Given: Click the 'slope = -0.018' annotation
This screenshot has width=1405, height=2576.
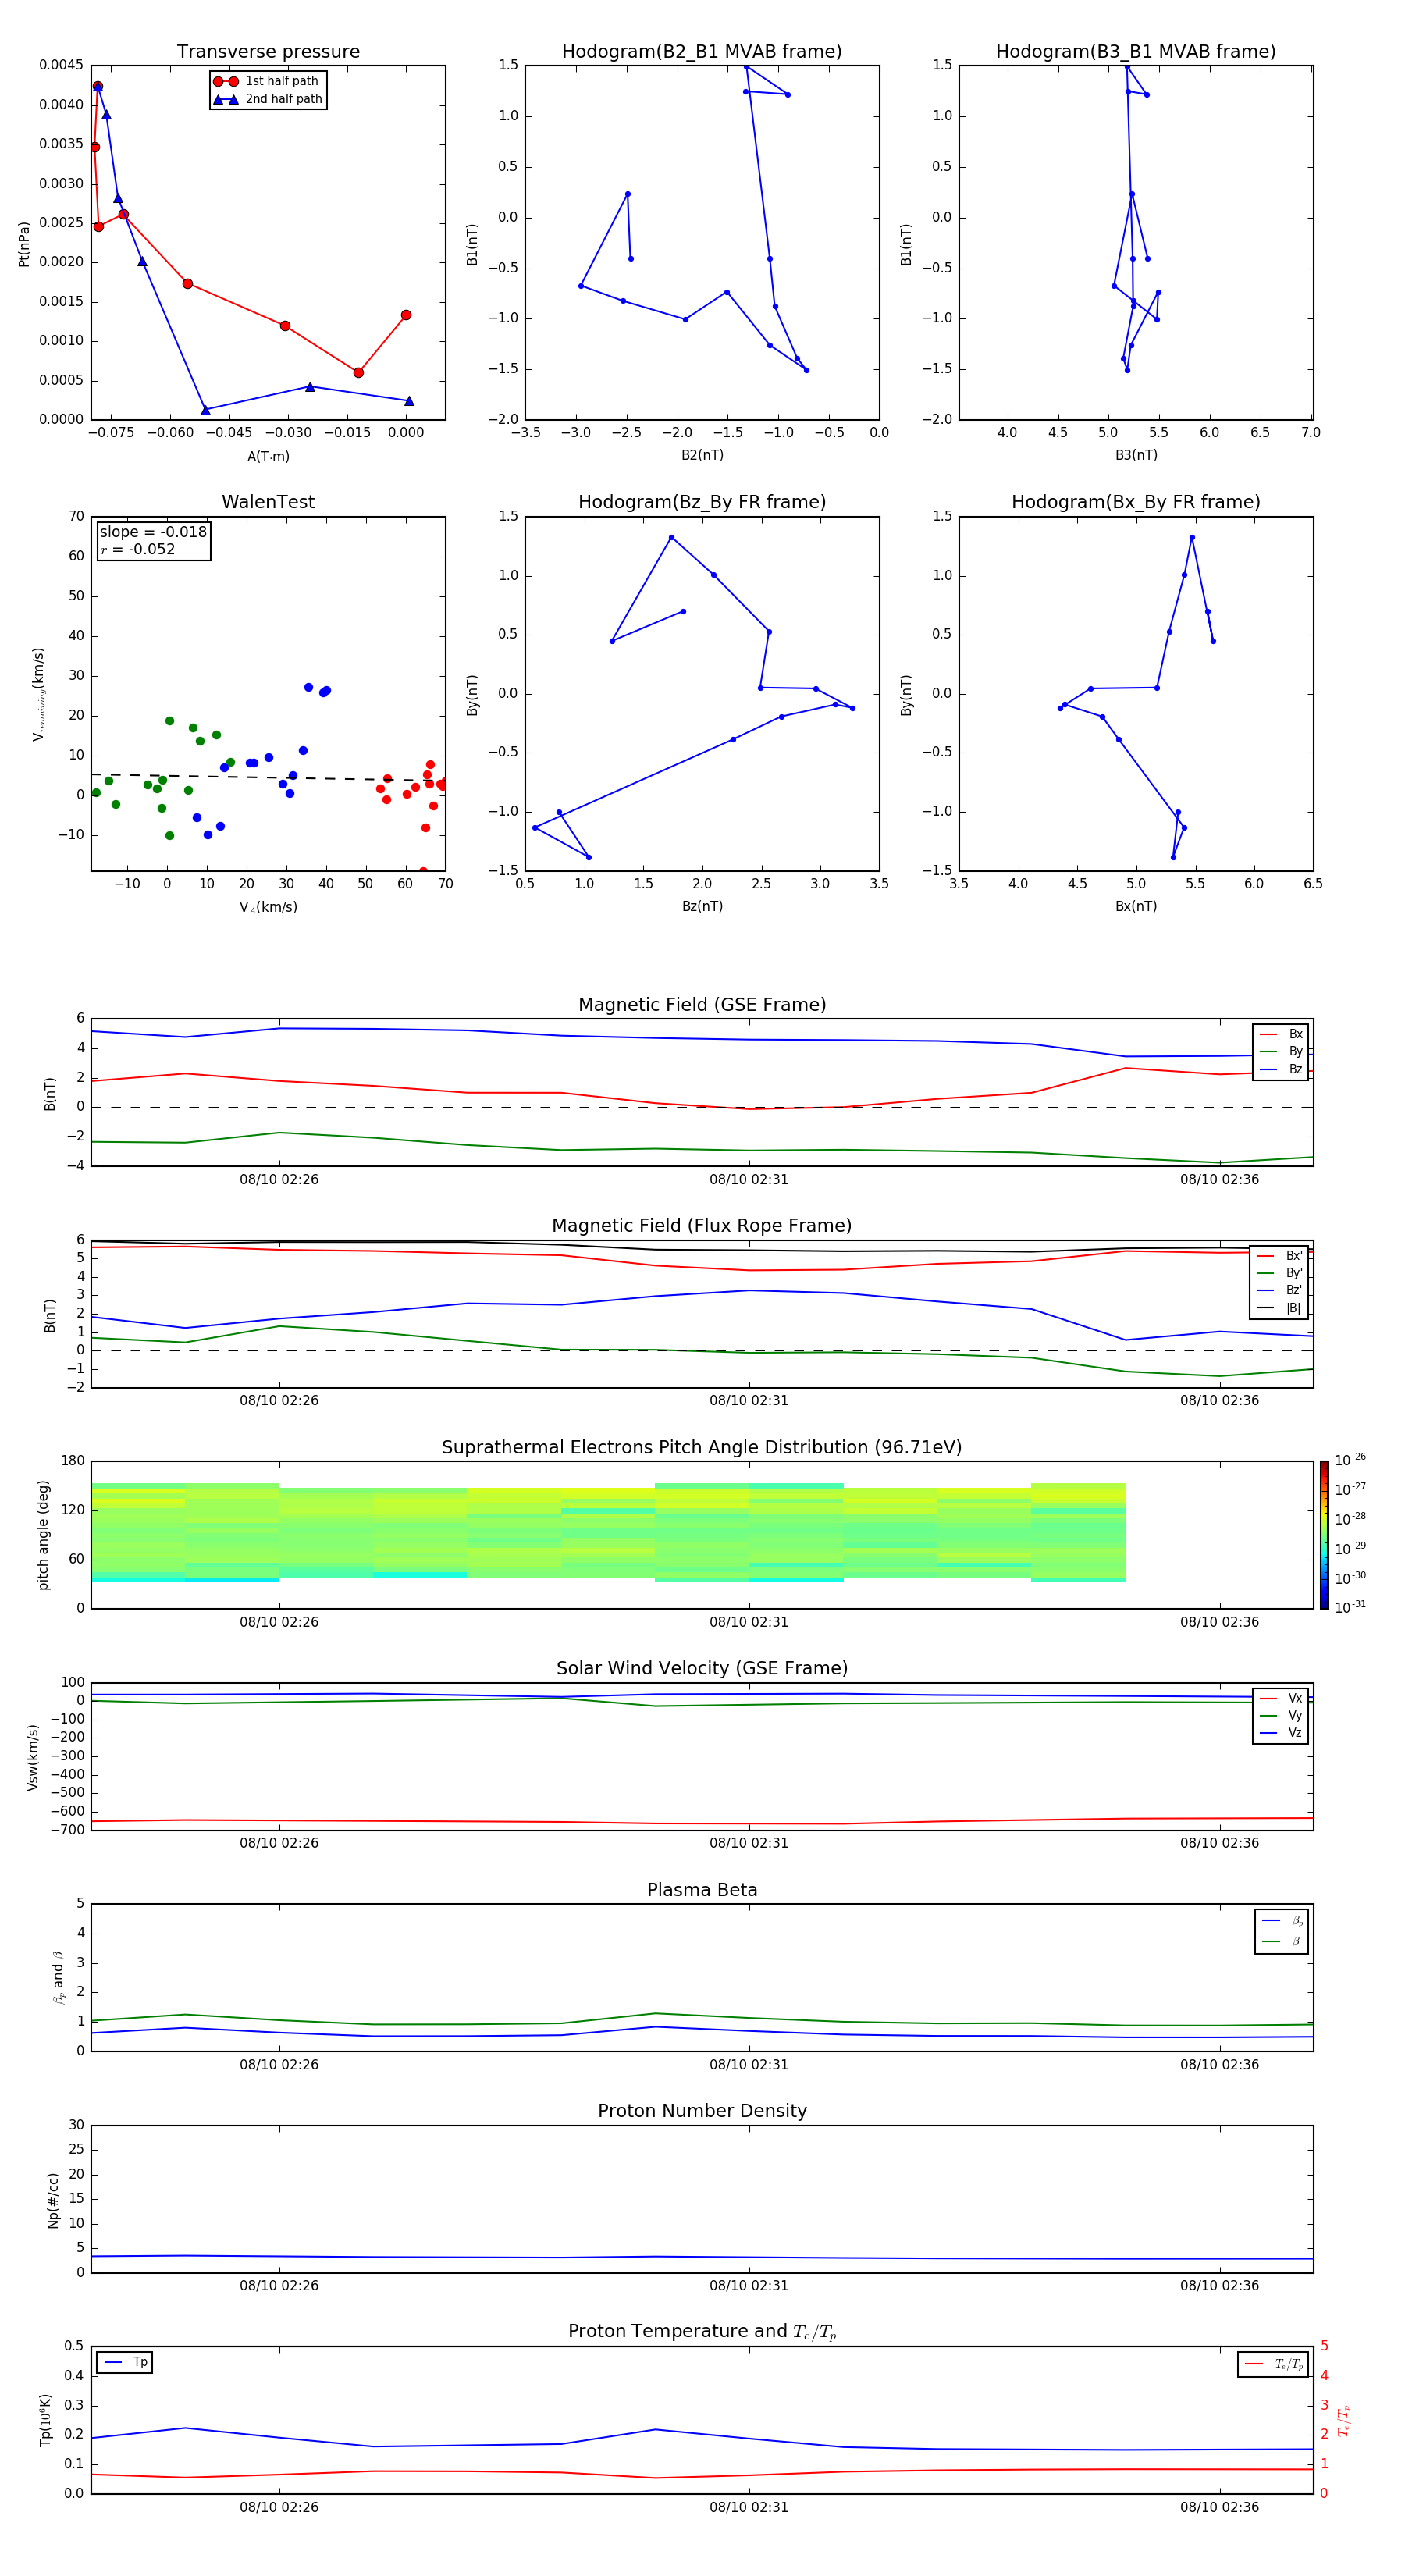Looking at the screenshot, I should [153, 532].
